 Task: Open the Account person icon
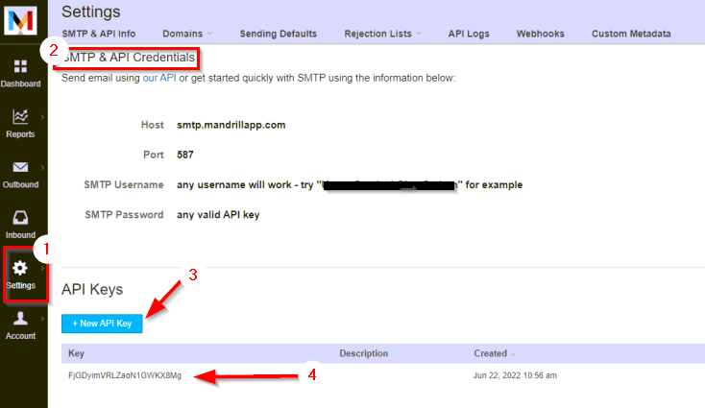coord(20,318)
